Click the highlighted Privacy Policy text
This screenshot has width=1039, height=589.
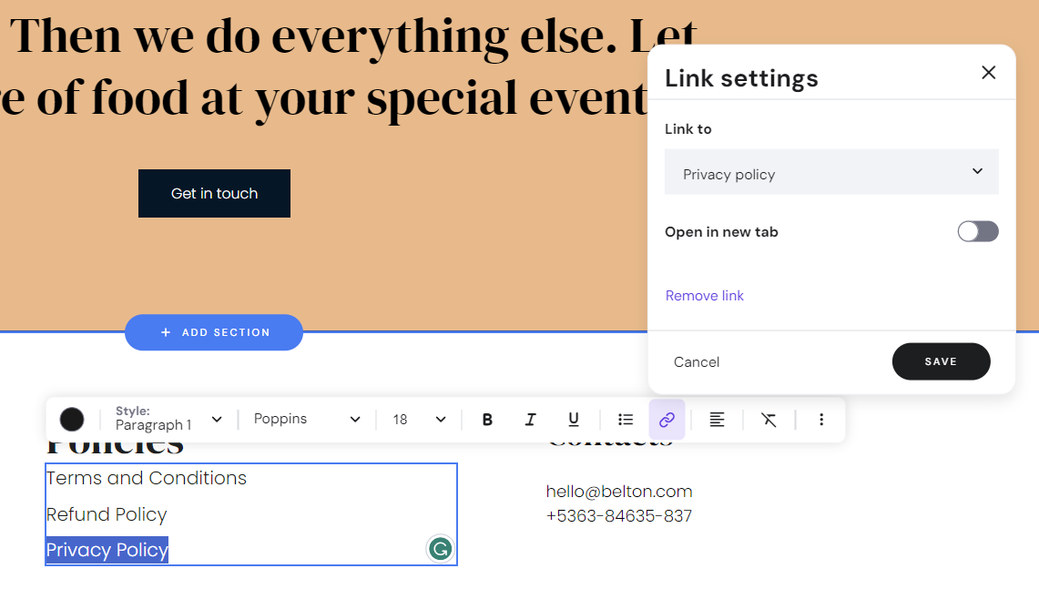click(107, 550)
